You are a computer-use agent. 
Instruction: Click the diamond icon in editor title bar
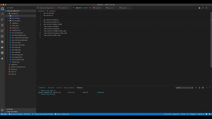click(x=199, y=8)
